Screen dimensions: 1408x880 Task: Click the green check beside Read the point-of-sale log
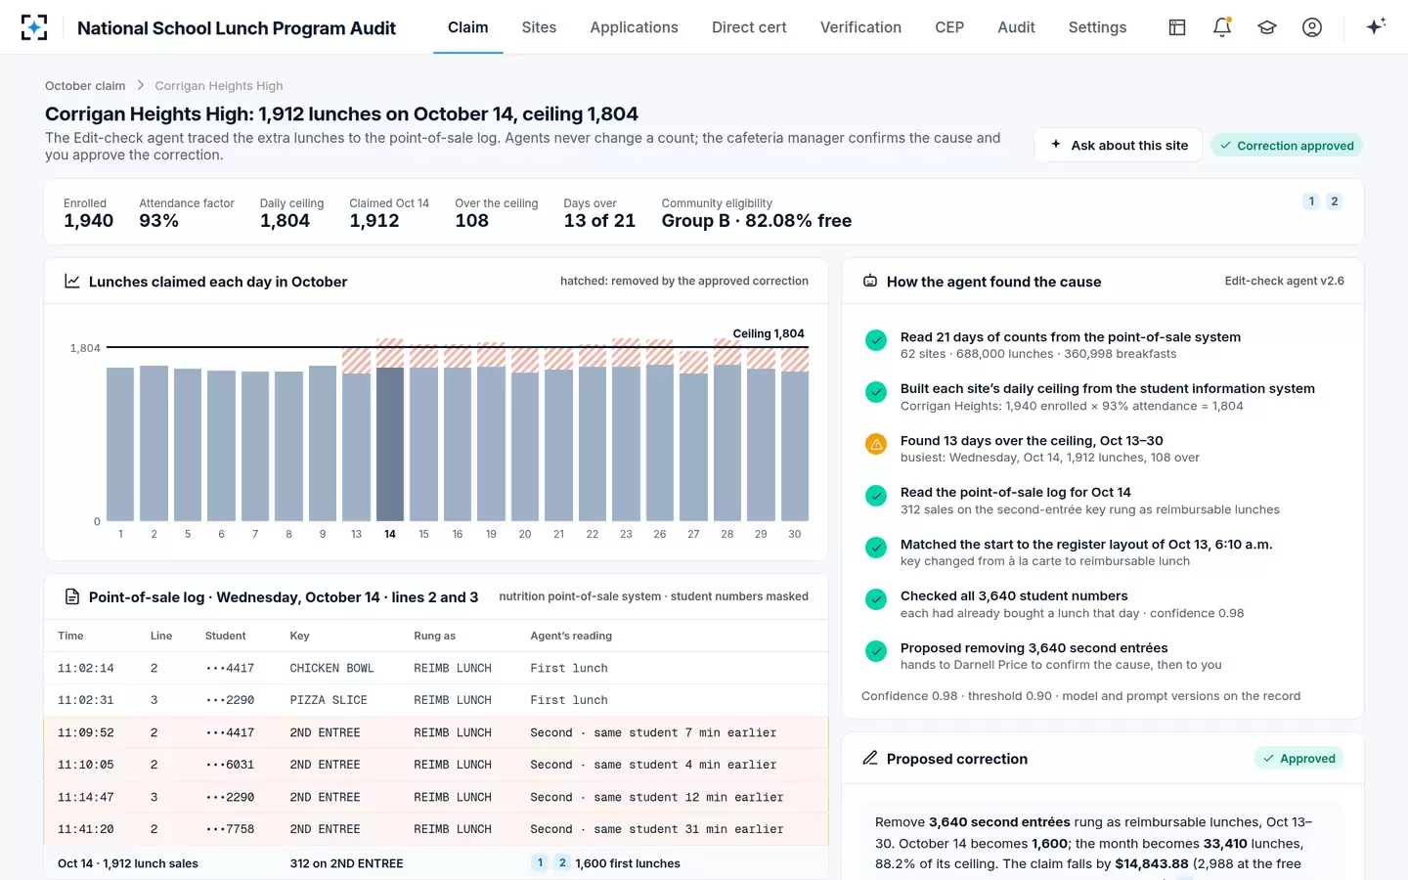pyautogui.click(x=876, y=496)
